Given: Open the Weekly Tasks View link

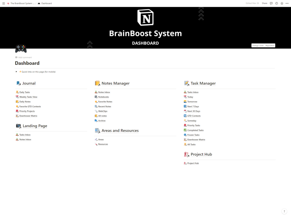Looking at the screenshot, I should 28,97.
